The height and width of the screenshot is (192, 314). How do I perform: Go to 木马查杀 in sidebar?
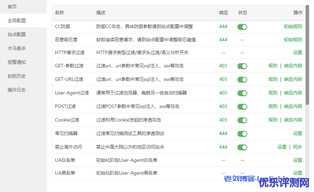pos(17,48)
